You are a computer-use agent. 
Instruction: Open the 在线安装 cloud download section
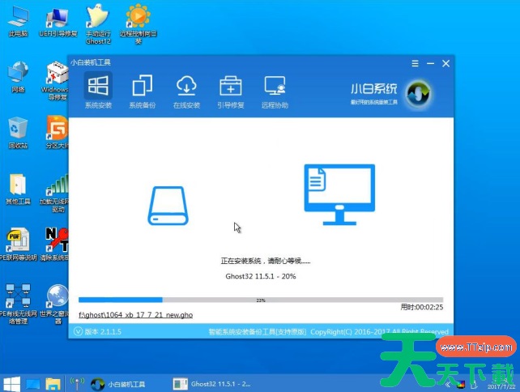click(185, 91)
